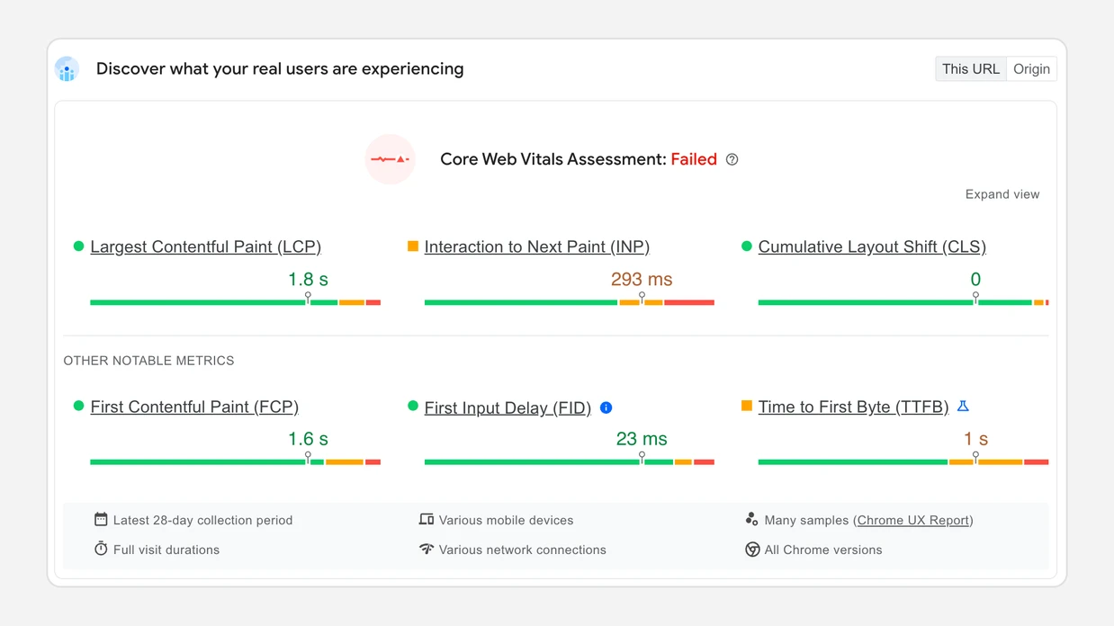
Task: Open the Interaction to Next Paint link
Action: tap(536, 246)
